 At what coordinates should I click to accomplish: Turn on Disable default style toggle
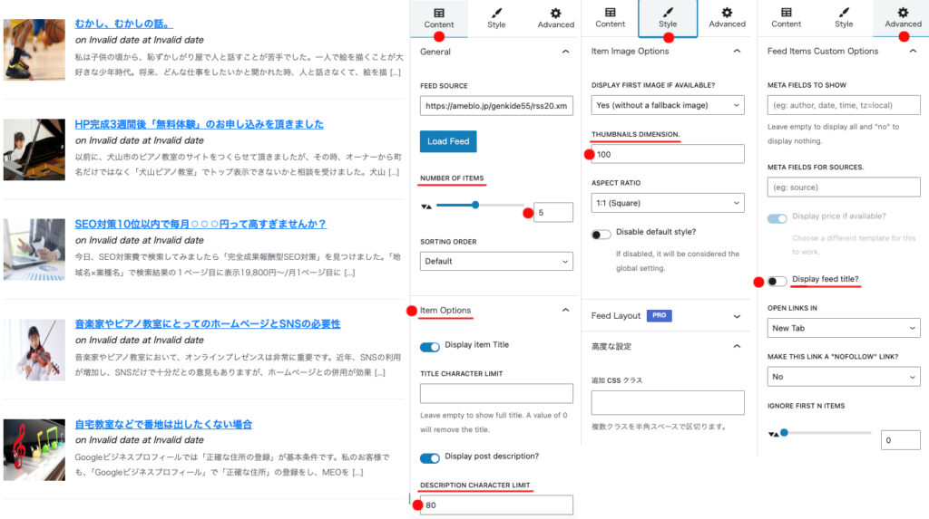pyautogui.click(x=601, y=235)
